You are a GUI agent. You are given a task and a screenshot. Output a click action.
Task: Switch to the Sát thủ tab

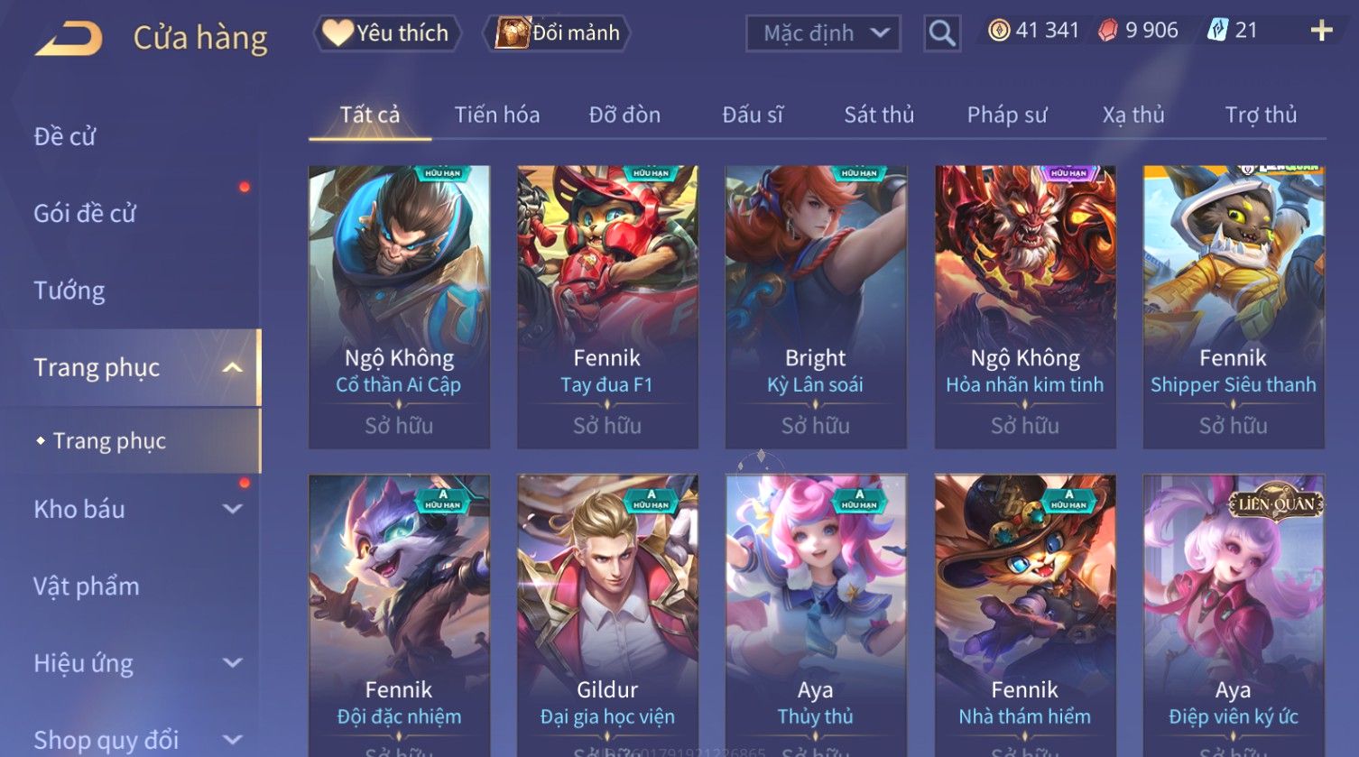pyautogui.click(x=879, y=115)
